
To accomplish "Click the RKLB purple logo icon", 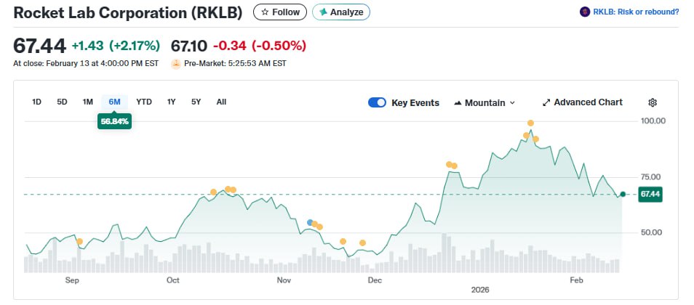I will 584,12.
